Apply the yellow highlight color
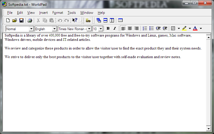The width and height of the screenshot is (214, 134). pyautogui.click(x=184, y=28)
